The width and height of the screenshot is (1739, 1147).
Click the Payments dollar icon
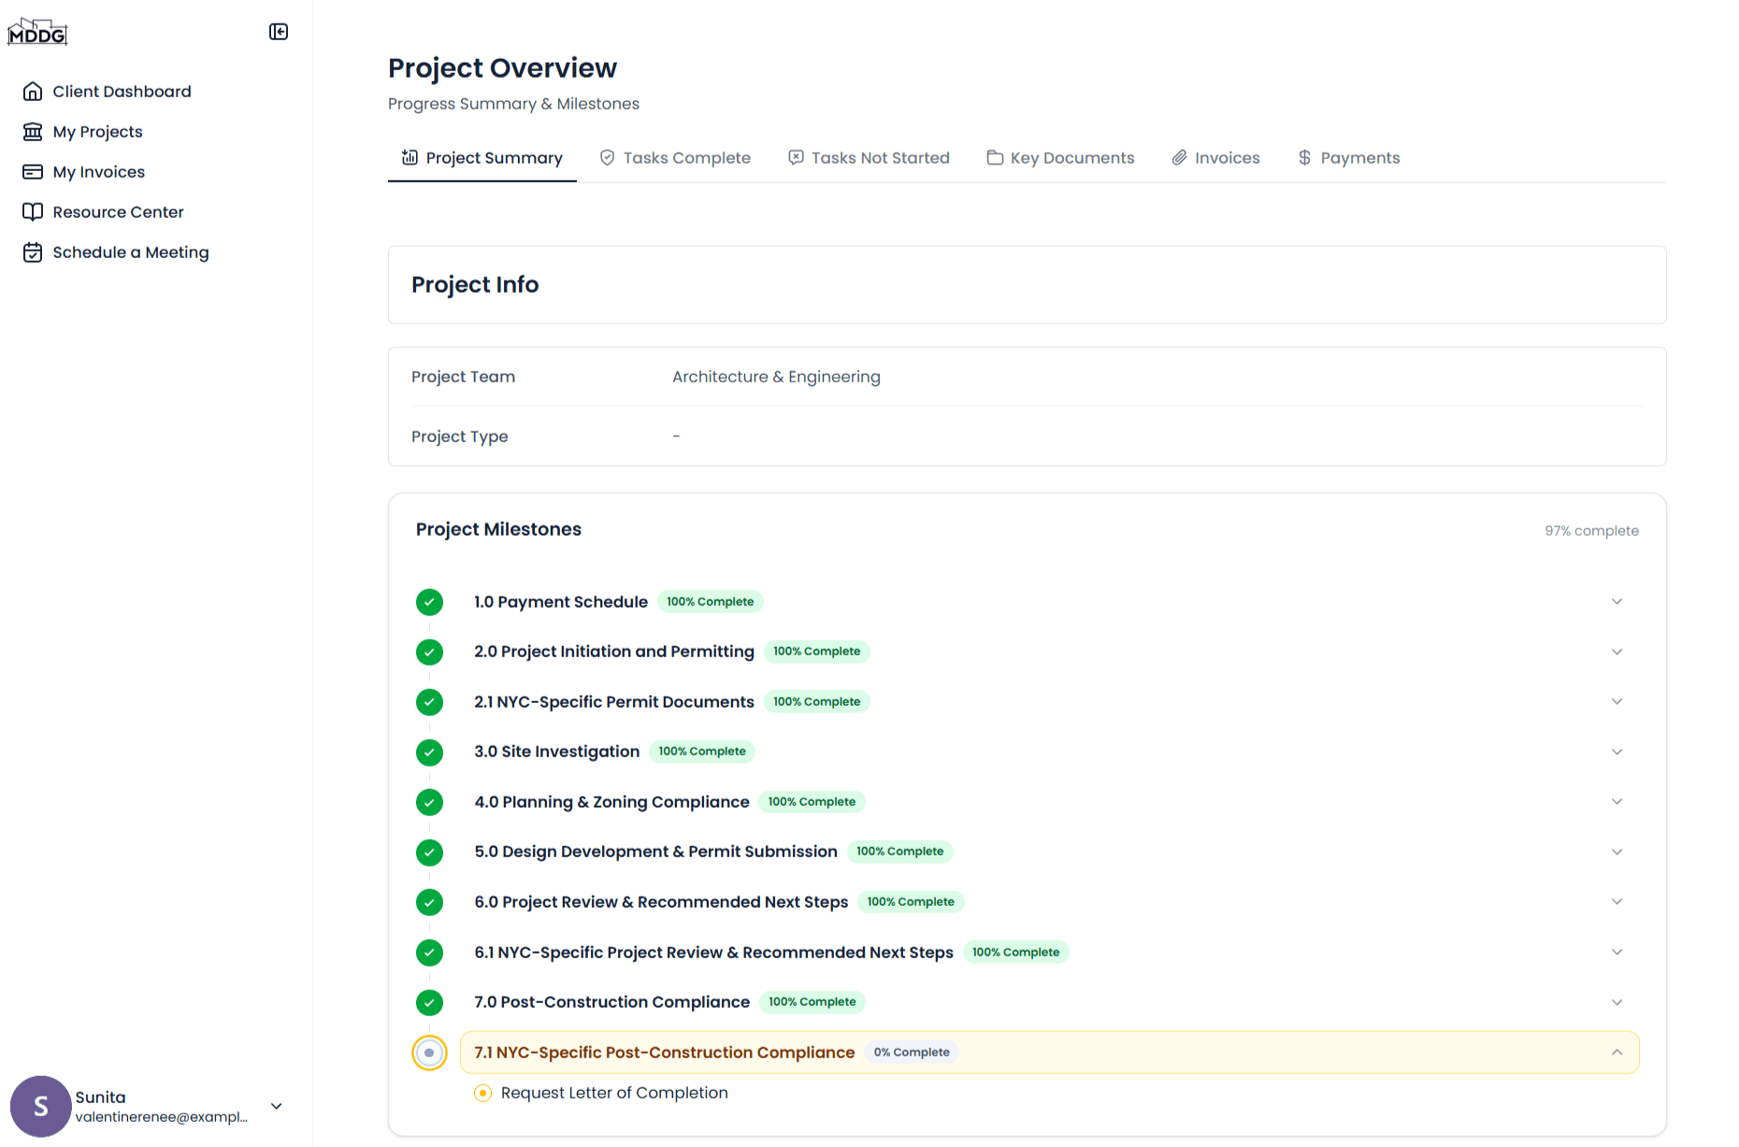[x=1304, y=157]
